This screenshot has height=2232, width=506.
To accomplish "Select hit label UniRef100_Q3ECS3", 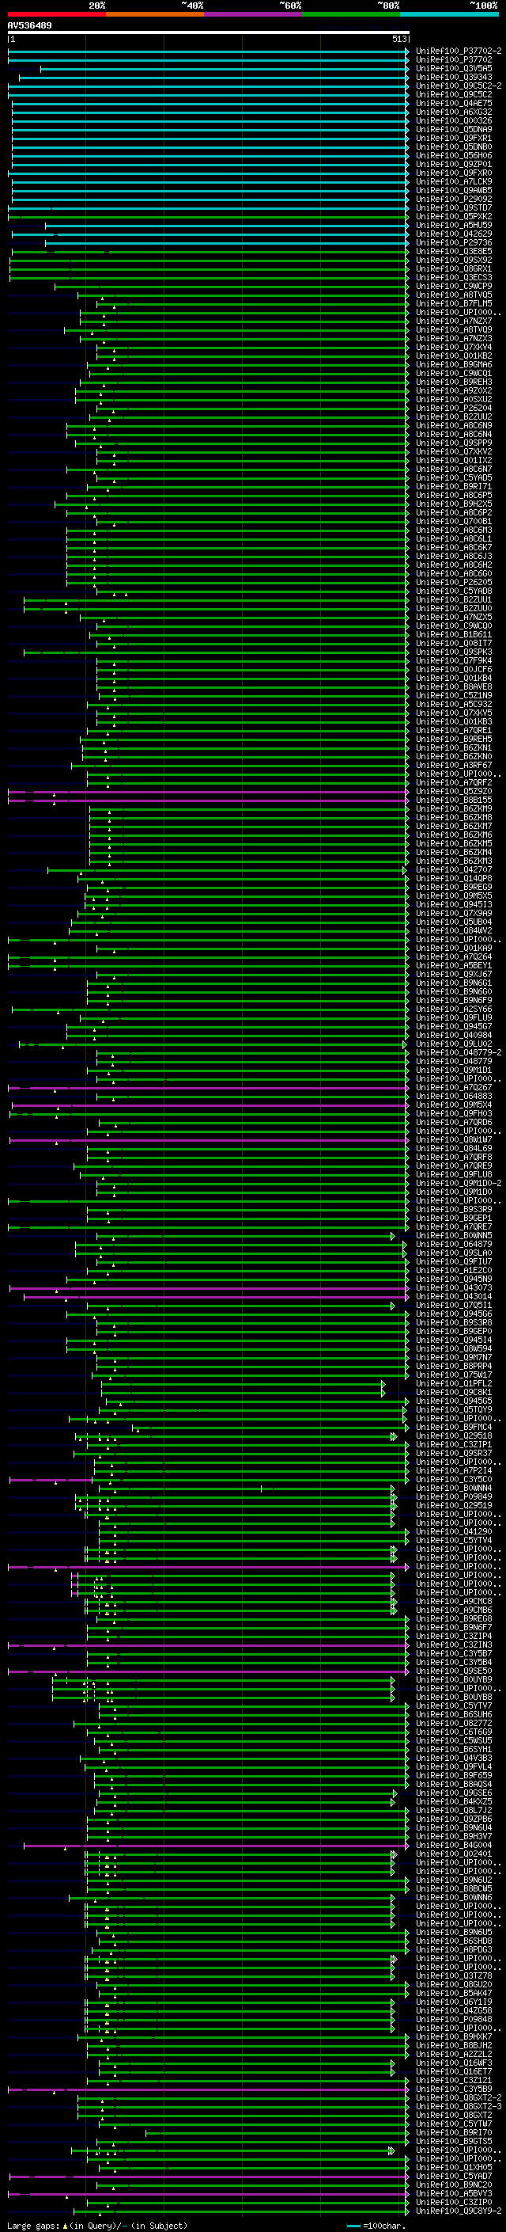I will point(454,277).
